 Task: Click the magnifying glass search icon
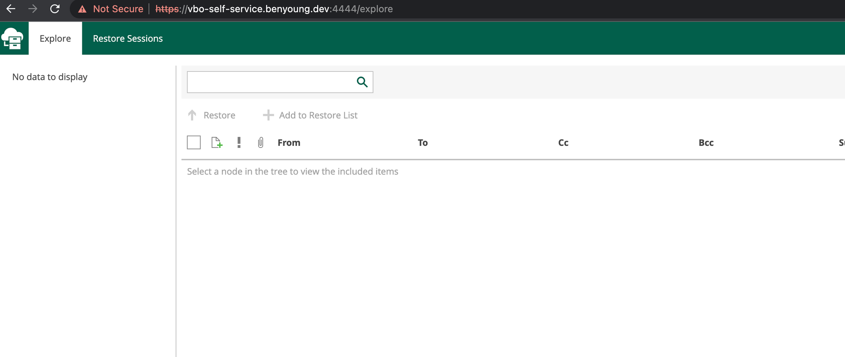click(x=362, y=82)
